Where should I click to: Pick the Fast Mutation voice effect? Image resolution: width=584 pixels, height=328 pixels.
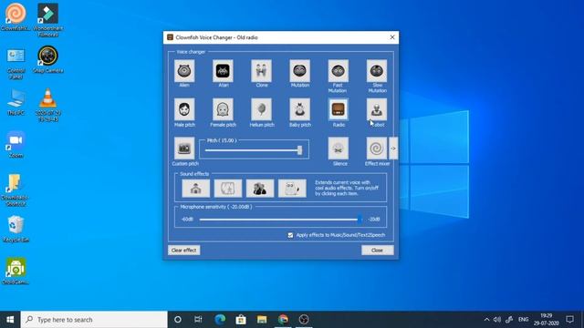[x=339, y=71]
